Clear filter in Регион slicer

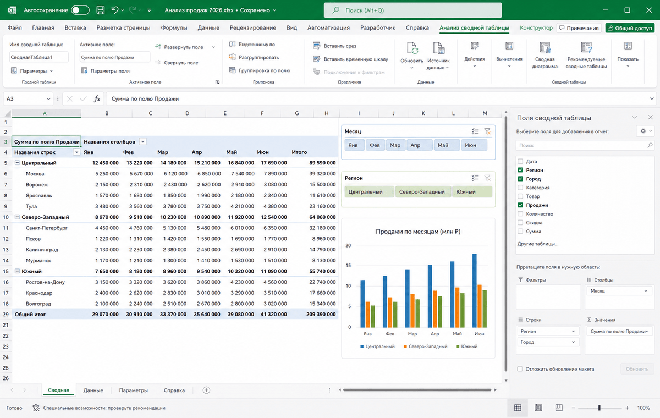click(487, 178)
